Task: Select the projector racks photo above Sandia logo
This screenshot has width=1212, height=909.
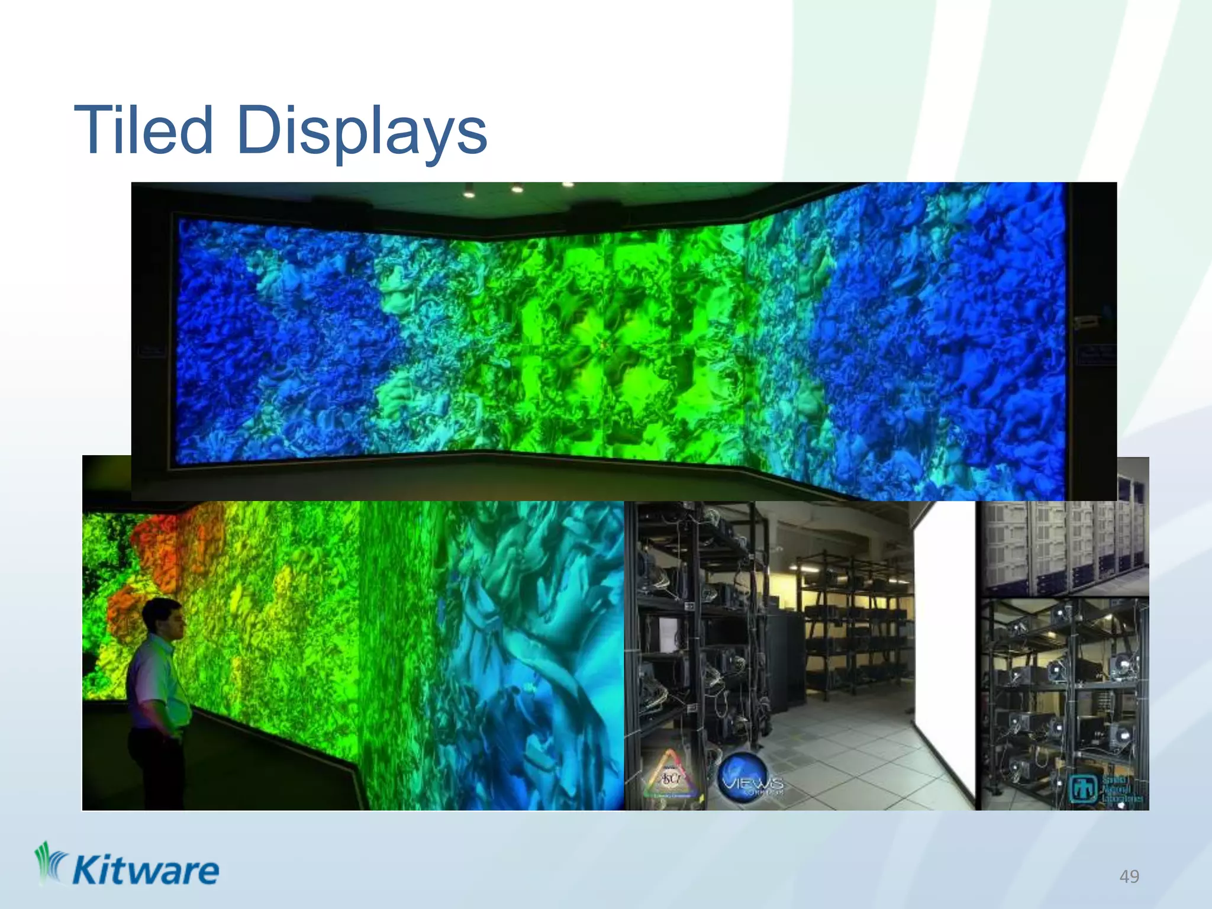Action: (1065, 704)
